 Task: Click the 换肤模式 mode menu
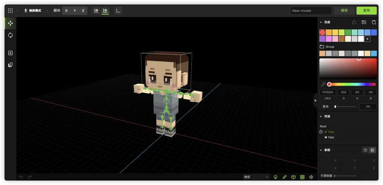(x=32, y=11)
